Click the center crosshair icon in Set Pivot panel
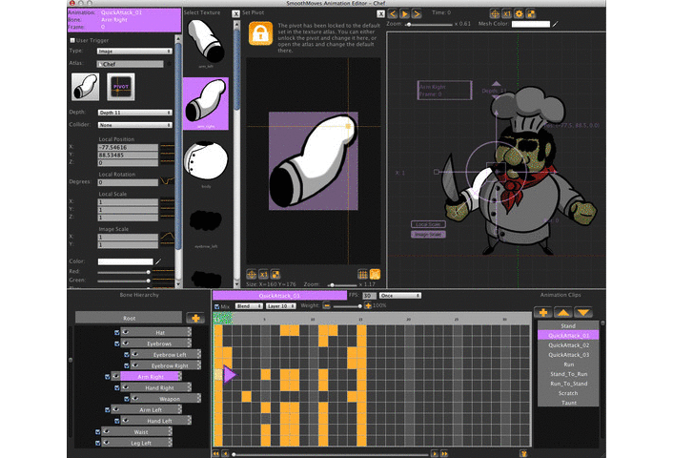 (252, 274)
